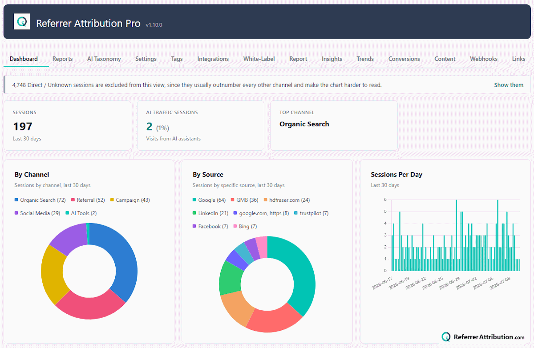The width and height of the screenshot is (534, 348).
Task: Click the v1.10.0 version label
Action: (x=154, y=25)
